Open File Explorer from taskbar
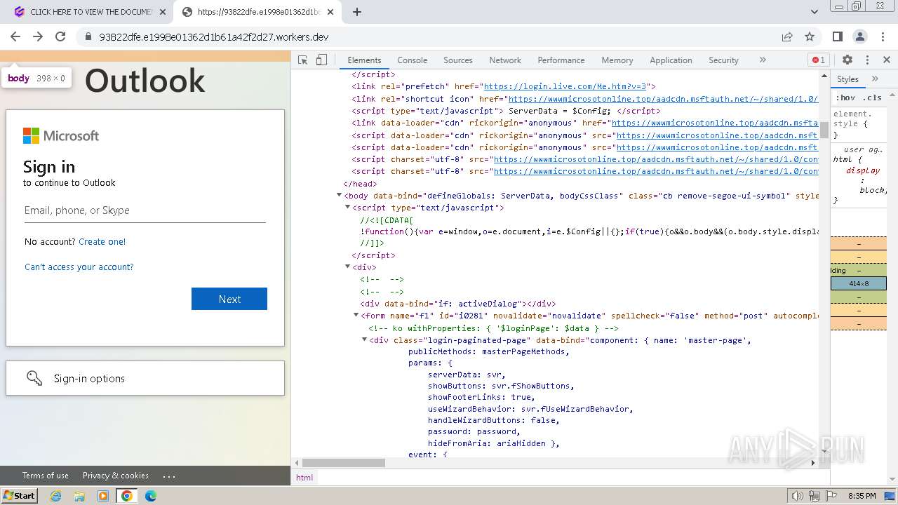The width and height of the screenshot is (898, 505). point(79,496)
